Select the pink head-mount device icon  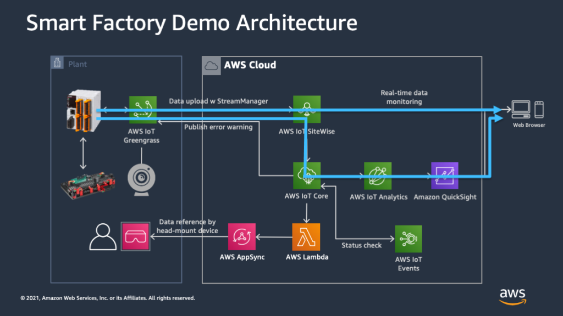135,236
